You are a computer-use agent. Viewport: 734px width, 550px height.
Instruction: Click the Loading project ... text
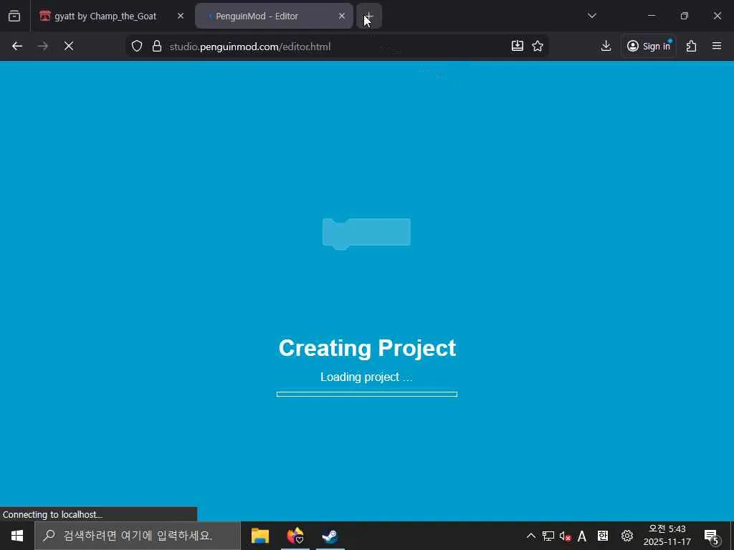[366, 377]
